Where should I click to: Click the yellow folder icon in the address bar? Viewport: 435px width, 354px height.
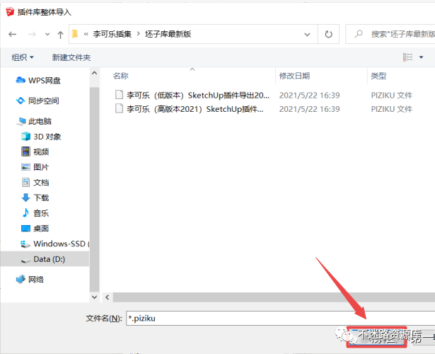point(75,34)
